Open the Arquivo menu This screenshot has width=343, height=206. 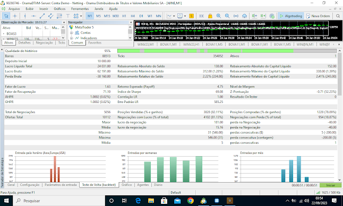pyautogui.click(x=14, y=8)
